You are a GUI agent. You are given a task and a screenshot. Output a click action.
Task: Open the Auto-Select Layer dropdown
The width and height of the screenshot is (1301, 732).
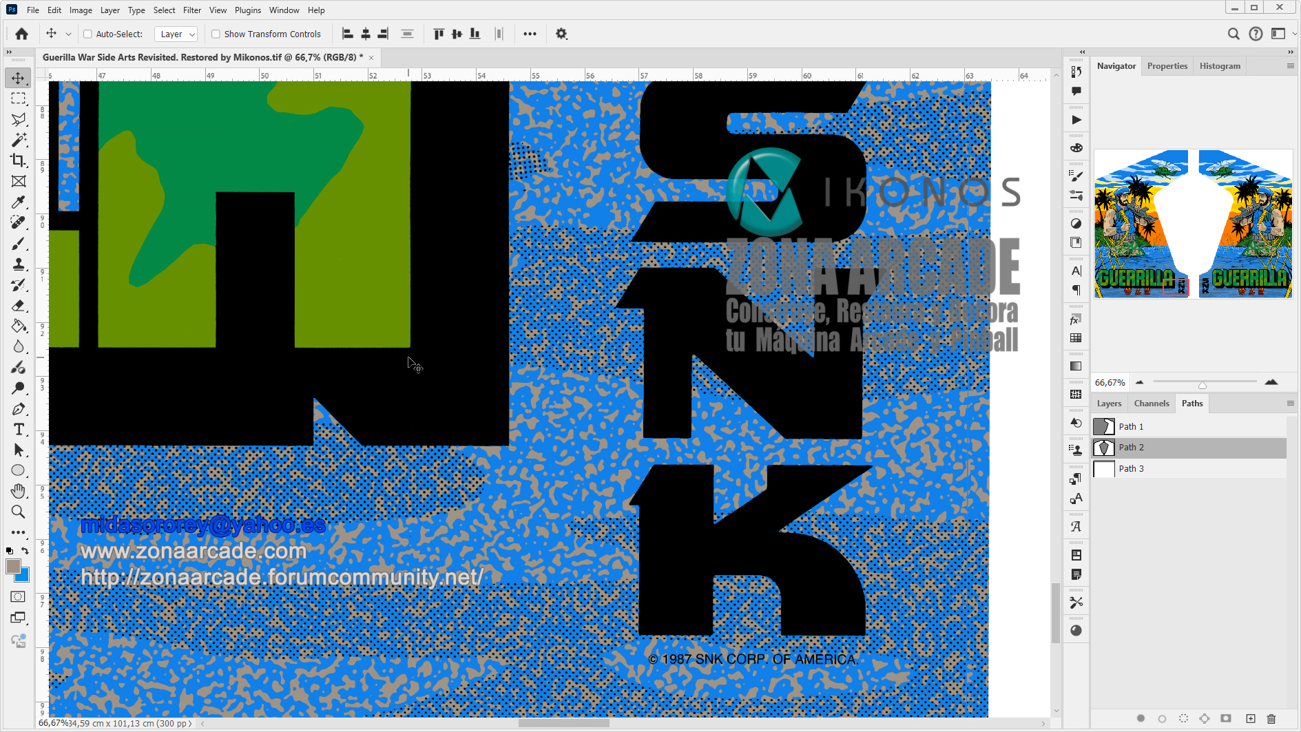(176, 34)
